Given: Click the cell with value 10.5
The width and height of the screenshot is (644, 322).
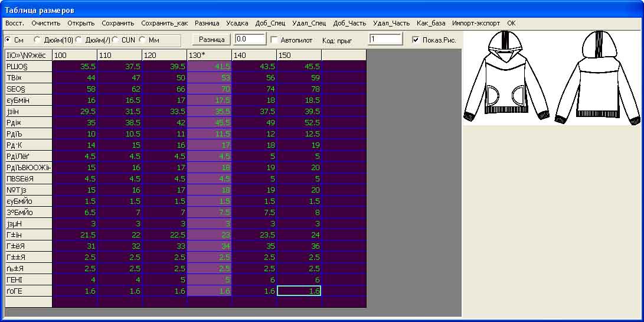Looking at the screenshot, I should (119, 134).
